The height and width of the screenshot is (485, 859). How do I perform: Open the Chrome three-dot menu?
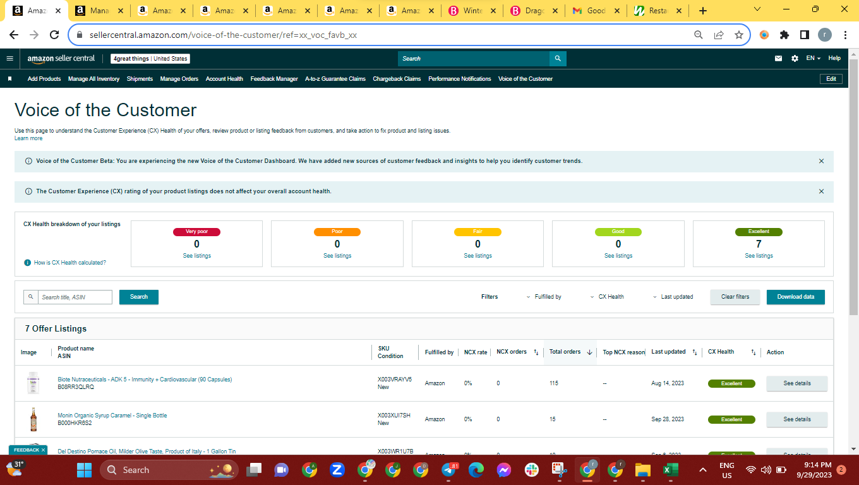click(845, 35)
